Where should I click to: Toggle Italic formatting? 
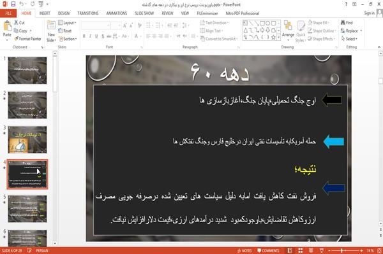(90, 36)
